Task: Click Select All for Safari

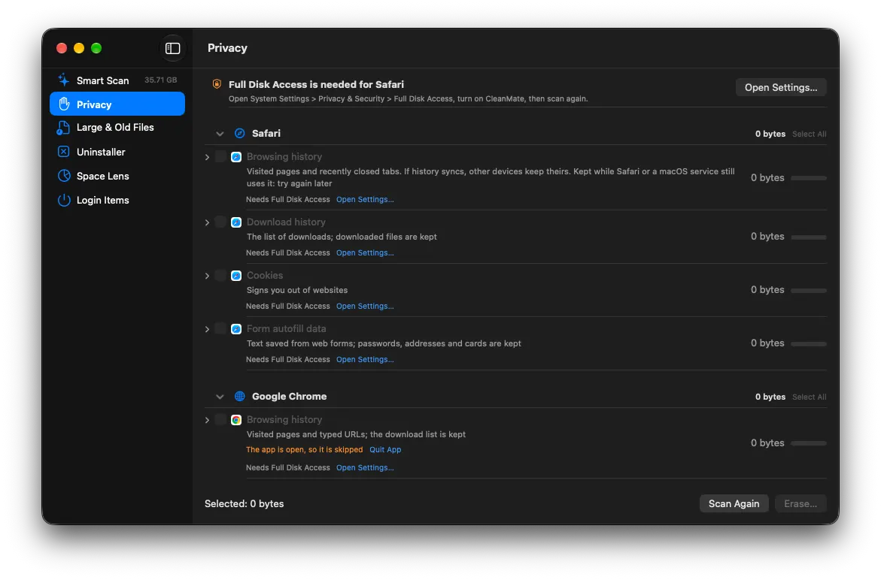Action: click(809, 134)
